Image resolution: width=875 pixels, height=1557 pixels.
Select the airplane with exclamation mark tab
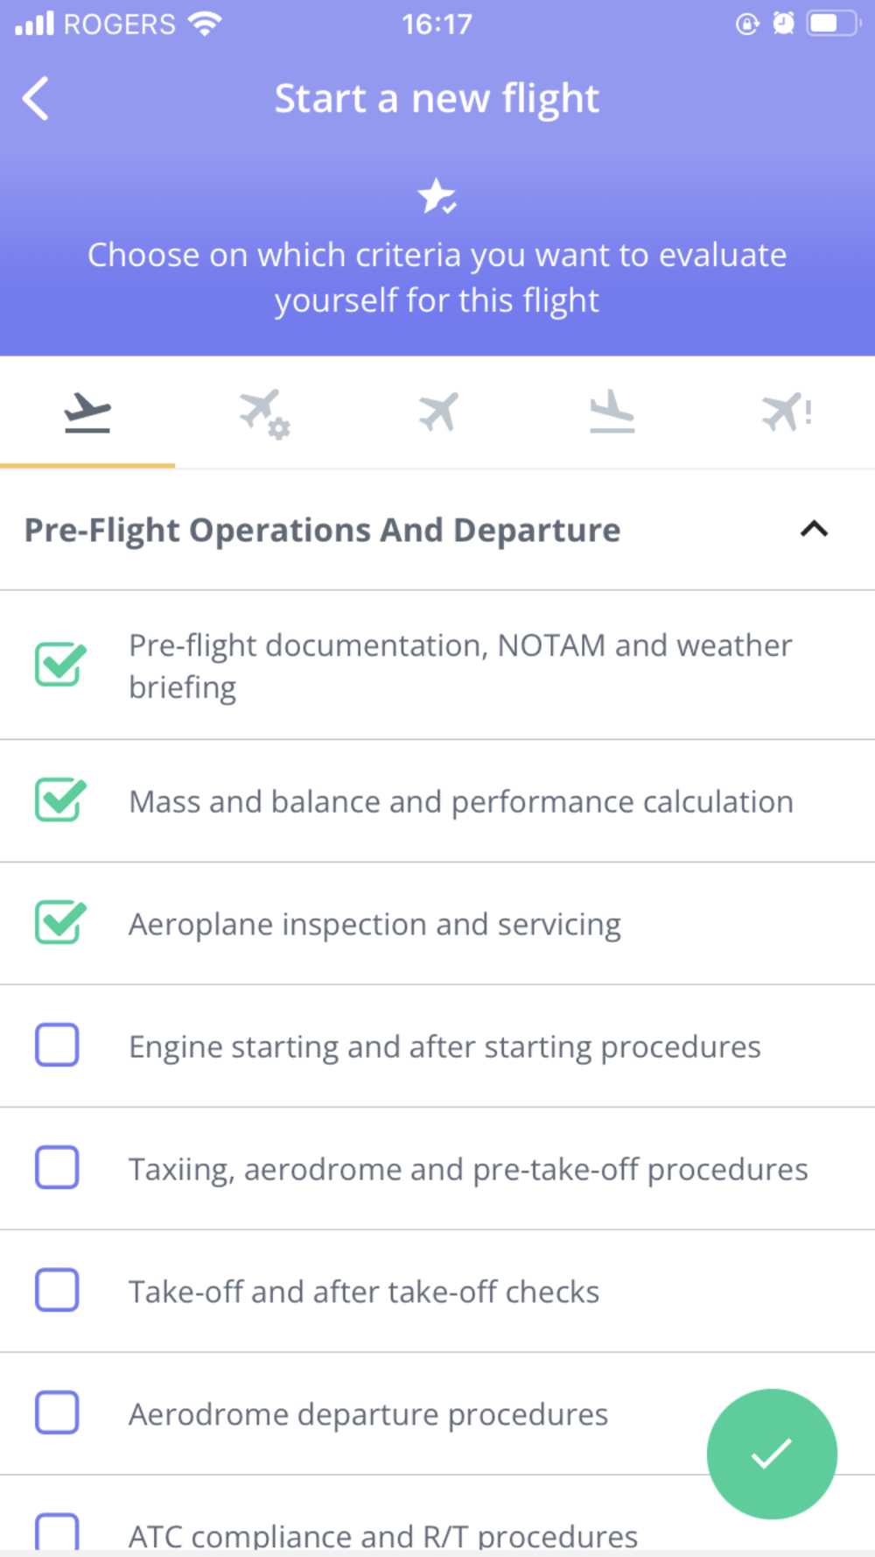tap(787, 412)
